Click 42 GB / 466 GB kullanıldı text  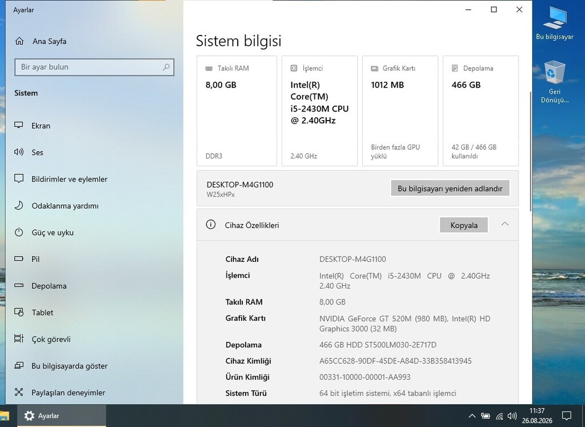(x=474, y=151)
